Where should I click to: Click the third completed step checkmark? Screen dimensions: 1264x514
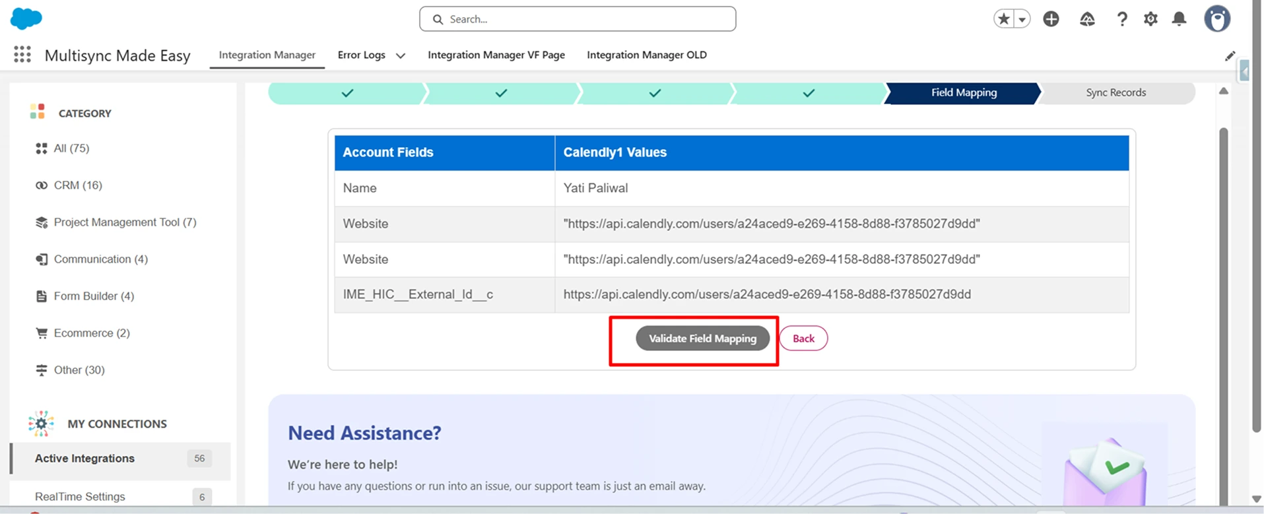tap(655, 93)
